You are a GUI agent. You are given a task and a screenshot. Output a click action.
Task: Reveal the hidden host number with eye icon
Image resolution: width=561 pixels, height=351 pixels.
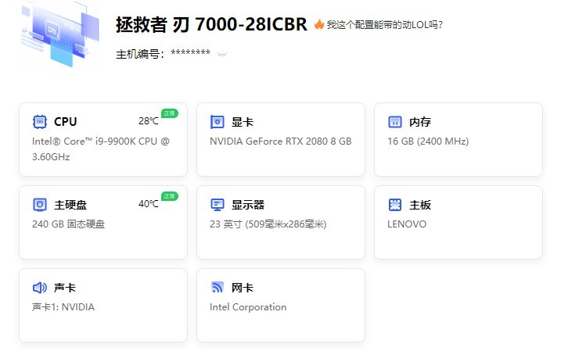pos(222,54)
